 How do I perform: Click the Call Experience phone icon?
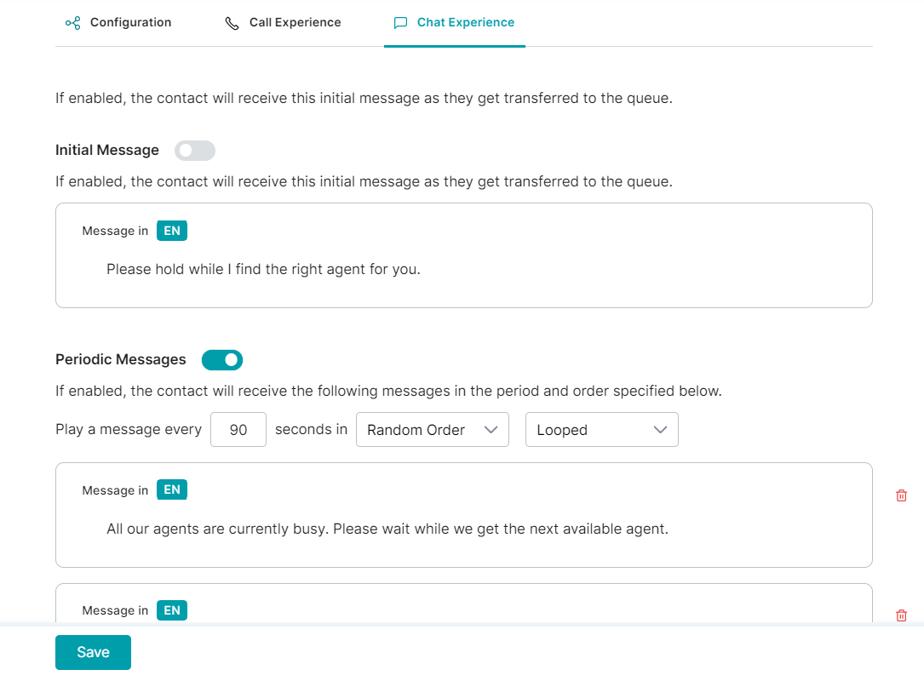click(232, 23)
